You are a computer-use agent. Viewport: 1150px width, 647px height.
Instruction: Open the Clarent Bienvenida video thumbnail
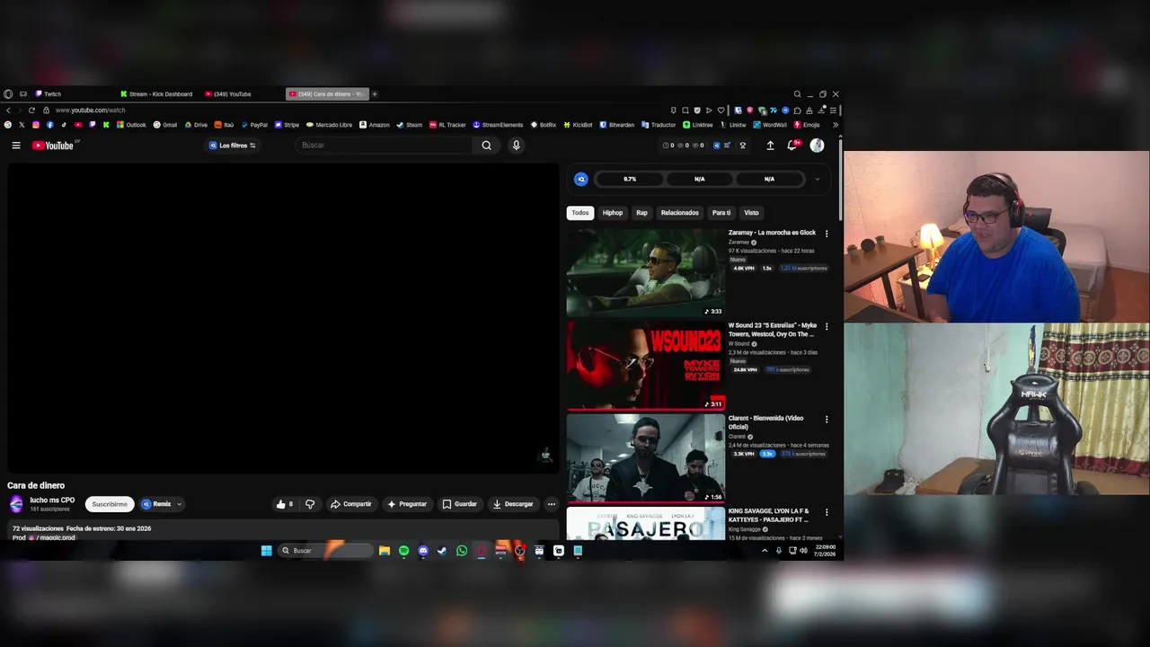(x=645, y=458)
